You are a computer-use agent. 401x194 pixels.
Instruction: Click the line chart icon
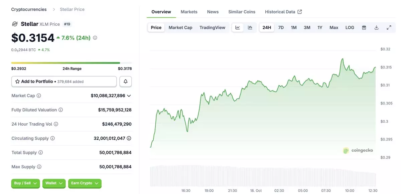pyautogui.click(x=238, y=27)
